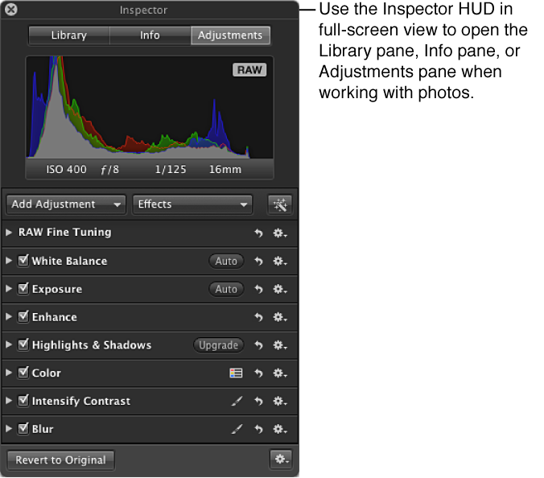
Task: Select the Intensify Contrast brush icon
Action: click(x=237, y=402)
